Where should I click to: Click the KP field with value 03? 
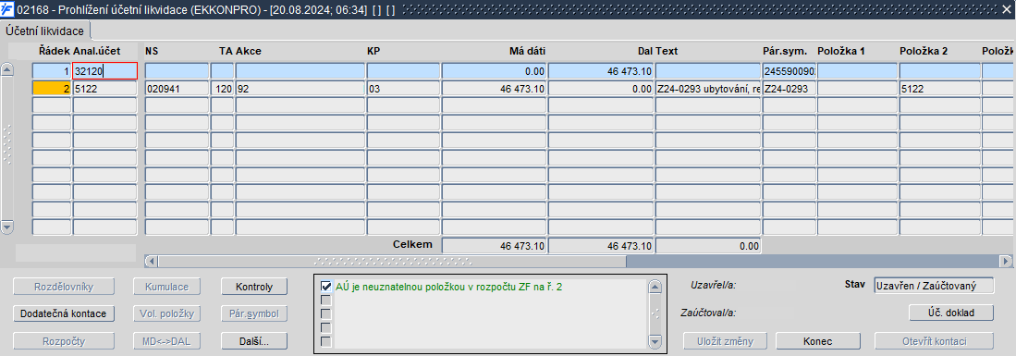[x=403, y=88]
